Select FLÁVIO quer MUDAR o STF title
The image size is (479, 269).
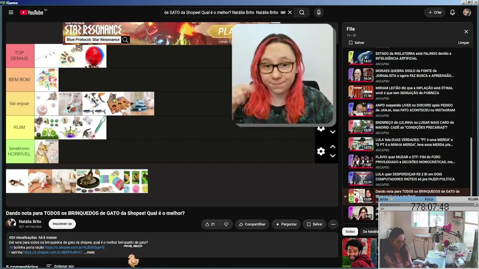click(415, 159)
